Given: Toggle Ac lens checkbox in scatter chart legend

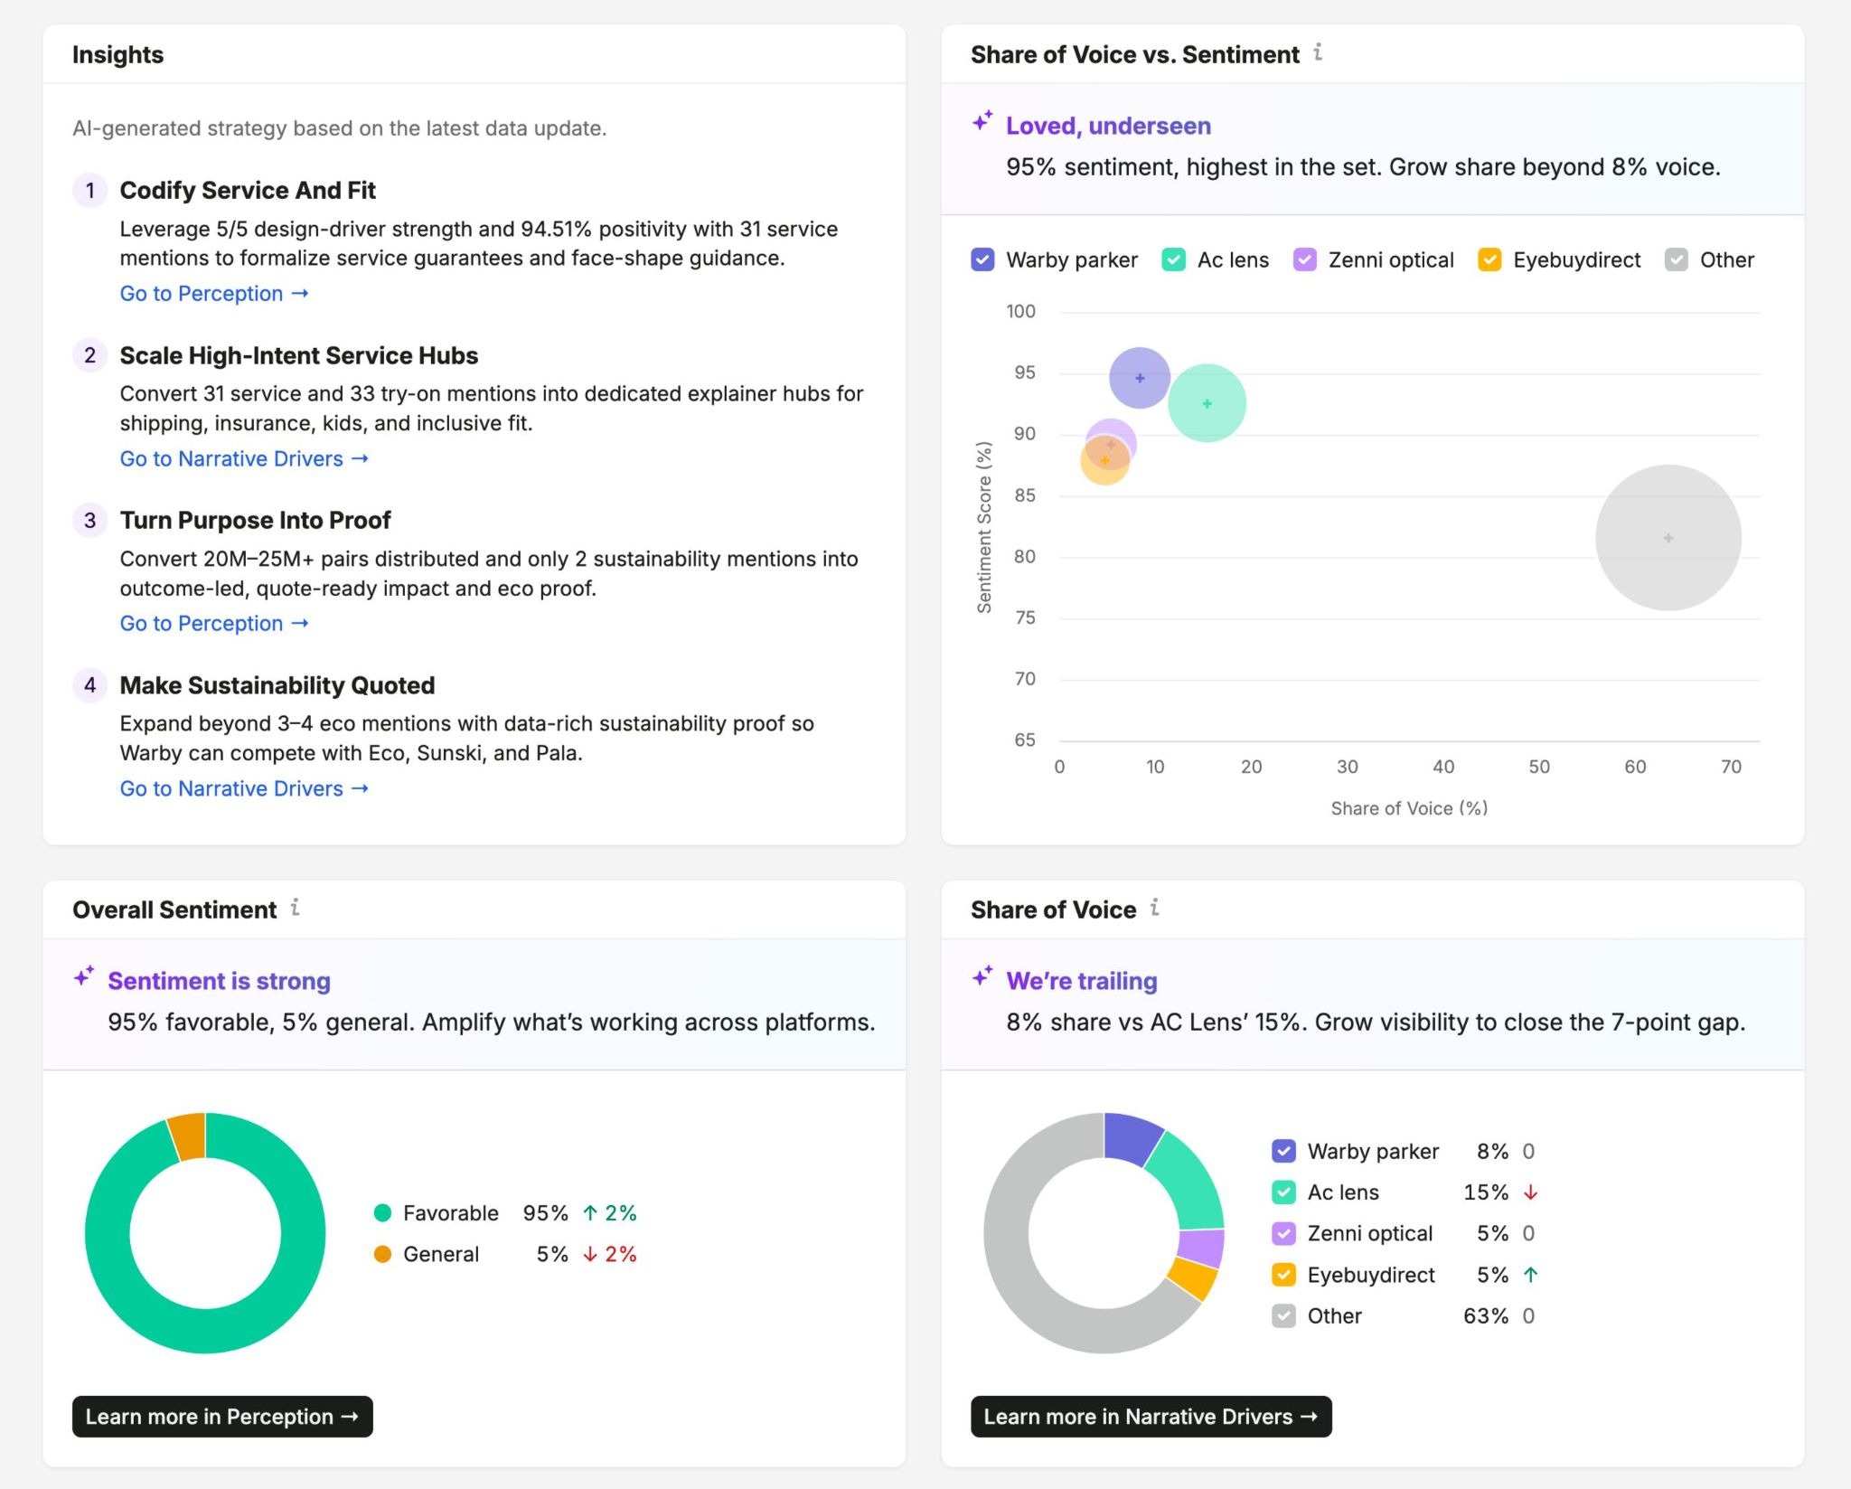Looking at the screenshot, I should [x=1173, y=259].
